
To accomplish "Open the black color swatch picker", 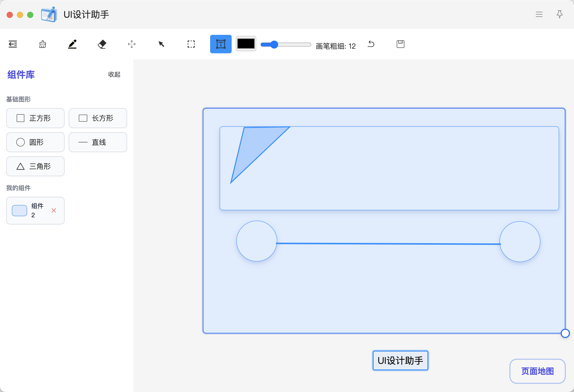I will point(246,44).
